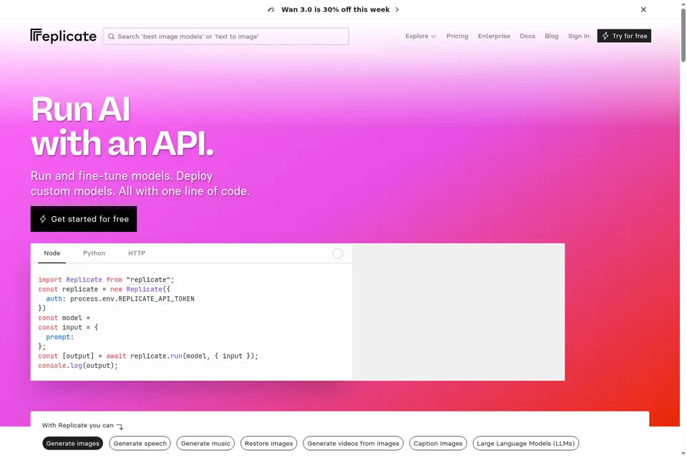Switch to the Python code tab
Image resolution: width=687 pixels, height=458 pixels.
[94, 253]
